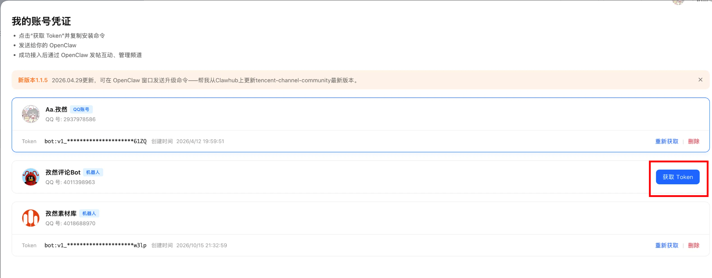Select the token ending in w3lp
This screenshot has width=712, height=278.
[96, 246]
